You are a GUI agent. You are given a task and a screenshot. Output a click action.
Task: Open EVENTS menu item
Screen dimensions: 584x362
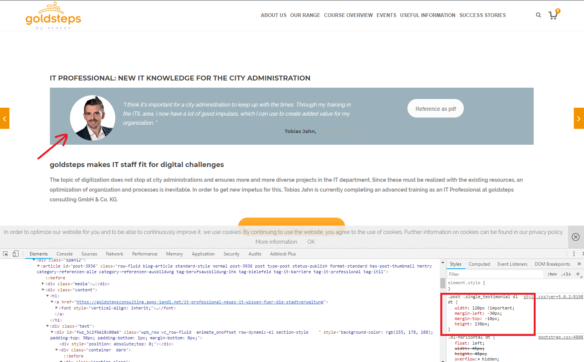[386, 15]
